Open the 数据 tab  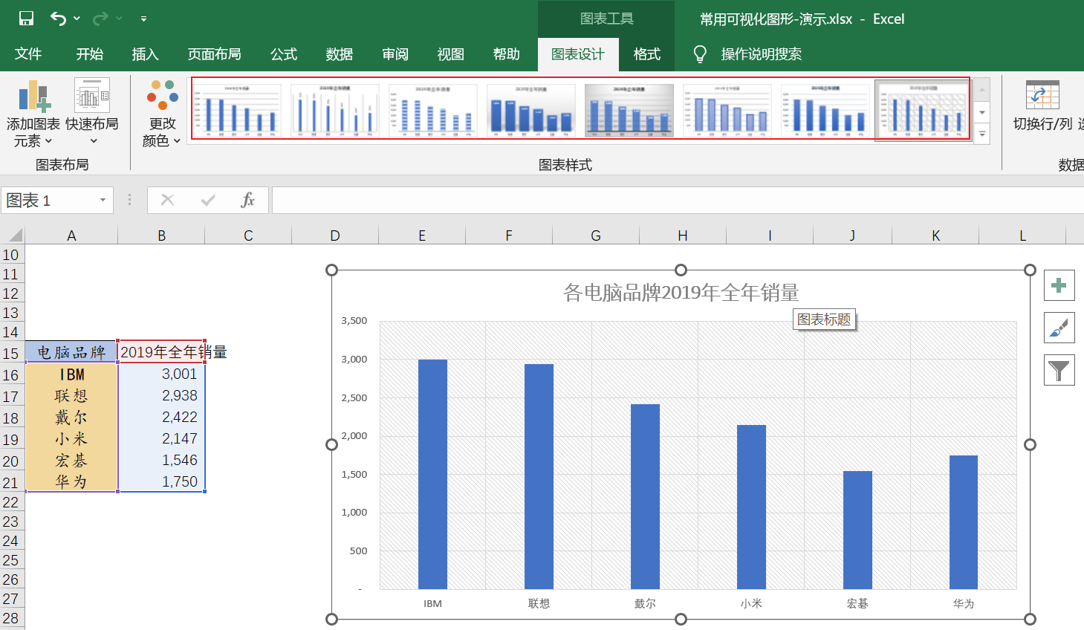tap(340, 54)
